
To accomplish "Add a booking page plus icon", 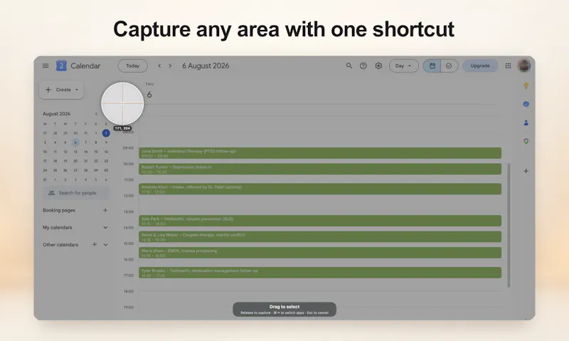I will pos(105,210).
